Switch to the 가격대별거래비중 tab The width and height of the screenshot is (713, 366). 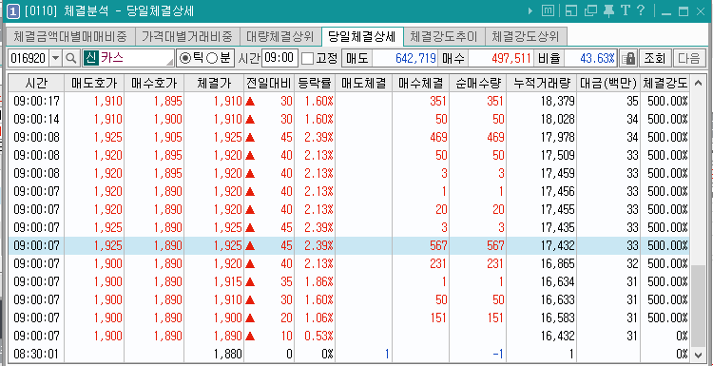[187, 36]
